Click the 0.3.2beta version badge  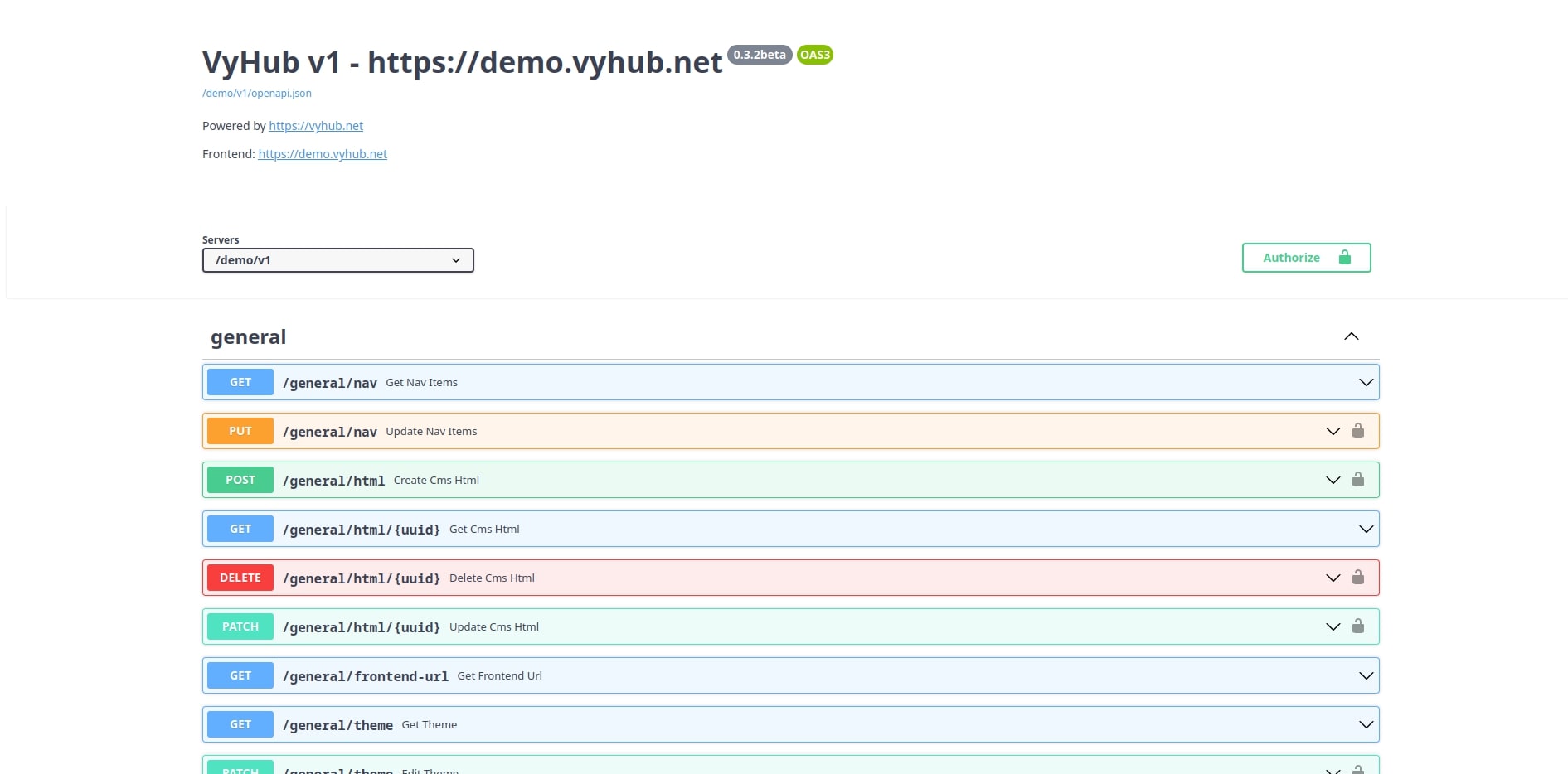(759, 56)
